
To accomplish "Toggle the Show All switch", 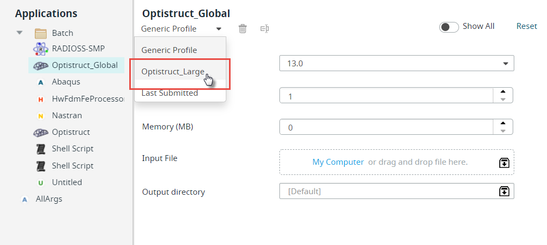I will click(x=449, y=27).
